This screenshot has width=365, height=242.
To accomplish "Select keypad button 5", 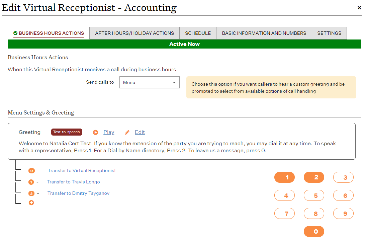I will point(315,195).
